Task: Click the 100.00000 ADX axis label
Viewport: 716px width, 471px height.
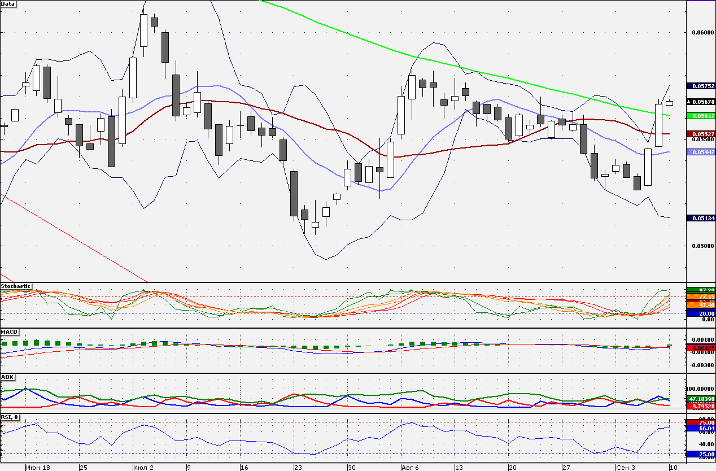Action: [701, 389]
